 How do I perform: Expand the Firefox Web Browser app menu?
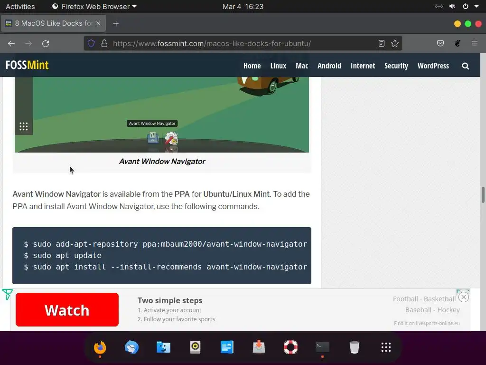(94, 7)
